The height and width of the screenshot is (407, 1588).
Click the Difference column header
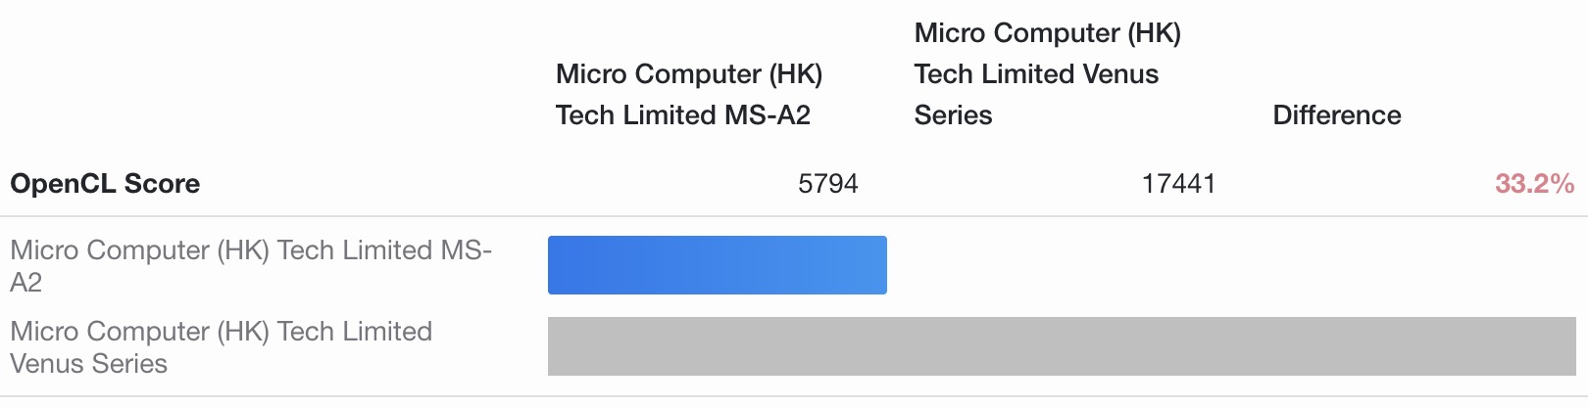pyautogui.click(x=1336, y=115)
